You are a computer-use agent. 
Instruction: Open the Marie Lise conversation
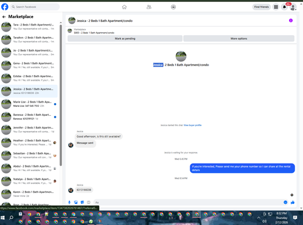point(29,104)
